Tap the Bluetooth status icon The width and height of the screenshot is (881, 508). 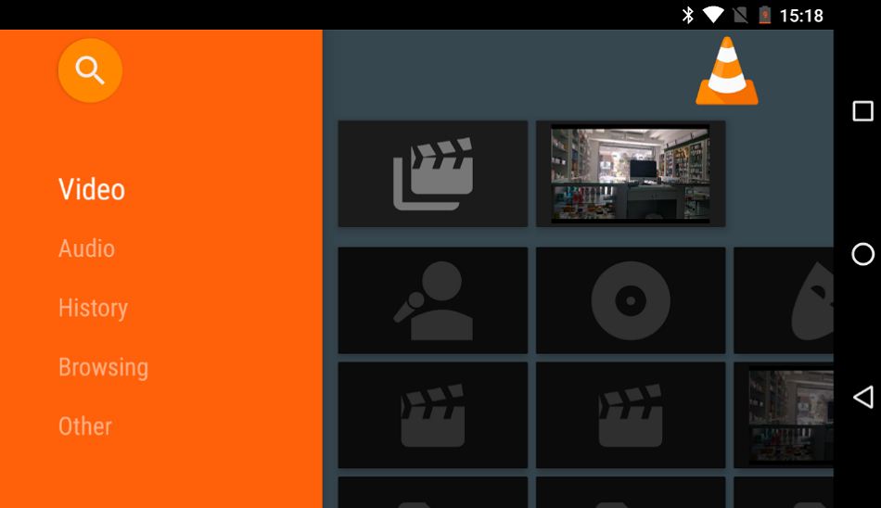[688, 15]
